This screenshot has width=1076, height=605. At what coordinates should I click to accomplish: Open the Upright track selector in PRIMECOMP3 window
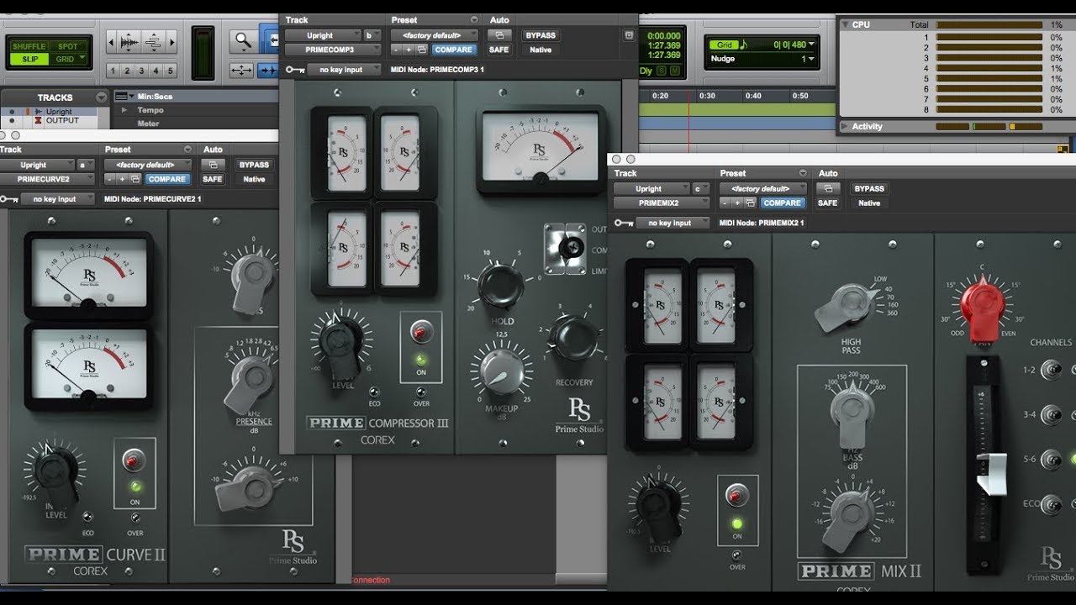pyautogui.click(x=322, y=35)
